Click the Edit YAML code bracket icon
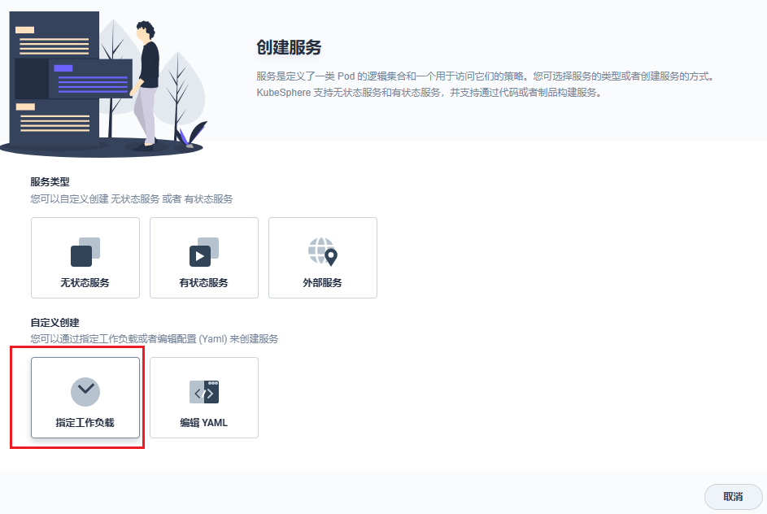 203,392
